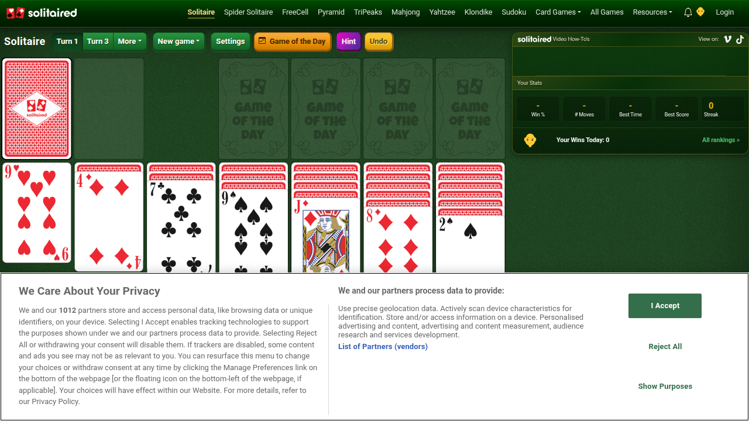Image resolution: width=749 pixels, height=421 pixels.
Task: Select the 4 of diamonds card
Action: tap(109, 221)
